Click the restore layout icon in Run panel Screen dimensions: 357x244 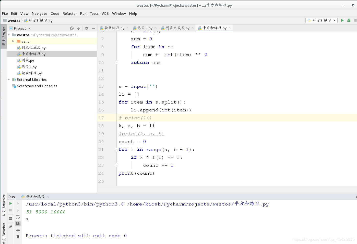point(10,219)
